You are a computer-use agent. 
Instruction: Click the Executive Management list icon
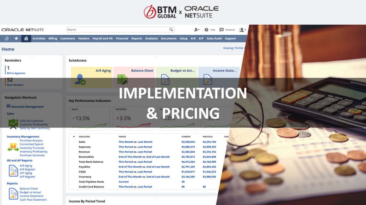9,106
